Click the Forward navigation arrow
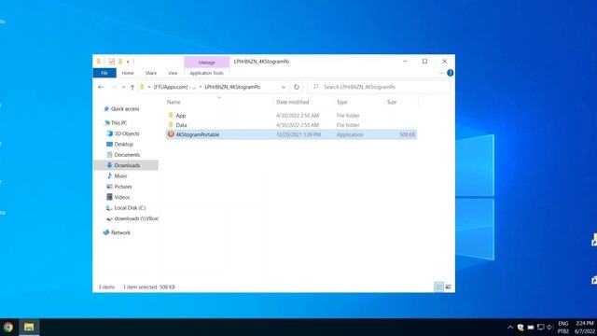The height and width of the screenshot is (336, 597). (114, 87)
